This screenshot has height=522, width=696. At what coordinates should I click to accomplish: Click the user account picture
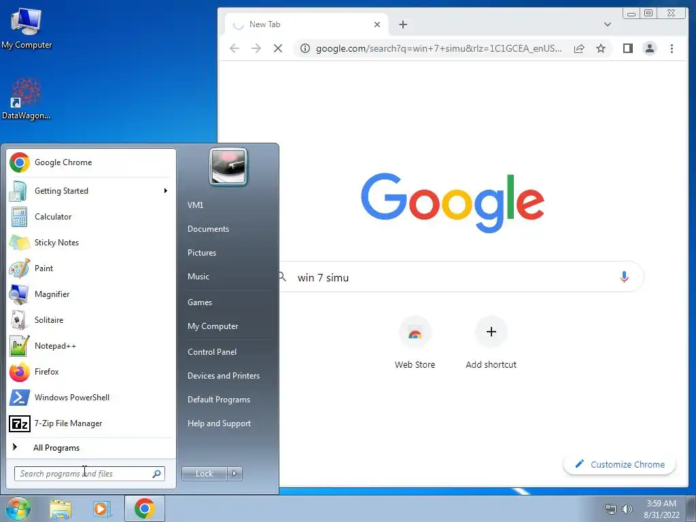[228, 167]
